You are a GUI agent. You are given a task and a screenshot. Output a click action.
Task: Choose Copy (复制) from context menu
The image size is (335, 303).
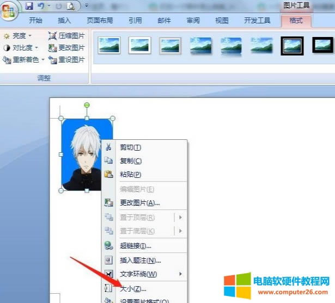pos(130,161)
